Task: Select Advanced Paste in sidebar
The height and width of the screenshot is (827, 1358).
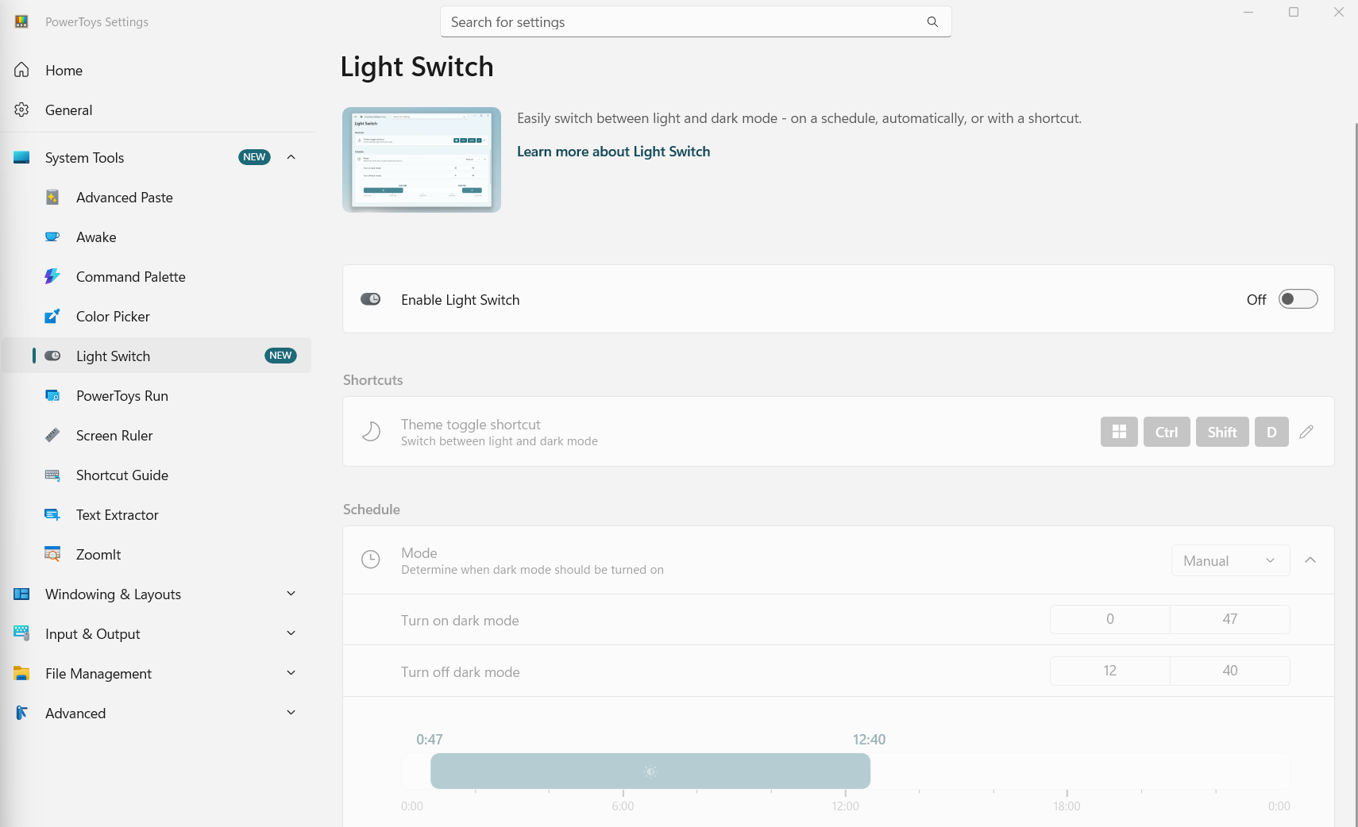Action: (157, 197)
